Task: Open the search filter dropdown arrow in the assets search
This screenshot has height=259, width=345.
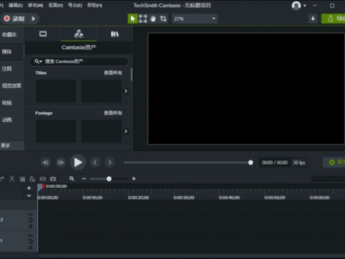Action: 41,61
